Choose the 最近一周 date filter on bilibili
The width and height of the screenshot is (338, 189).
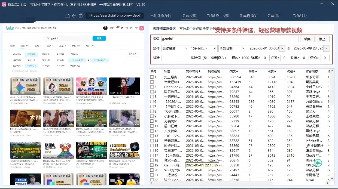46,60
